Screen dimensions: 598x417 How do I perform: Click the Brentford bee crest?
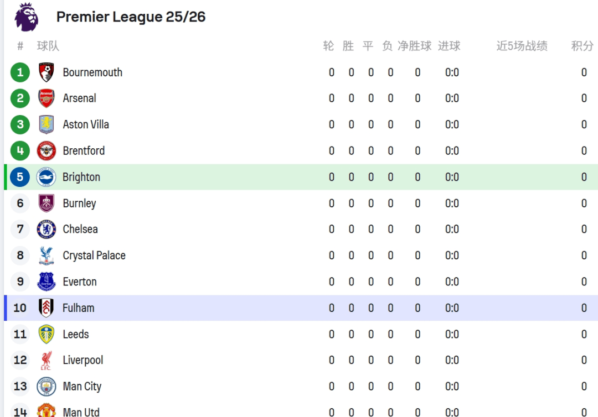(x=47, y=150)
